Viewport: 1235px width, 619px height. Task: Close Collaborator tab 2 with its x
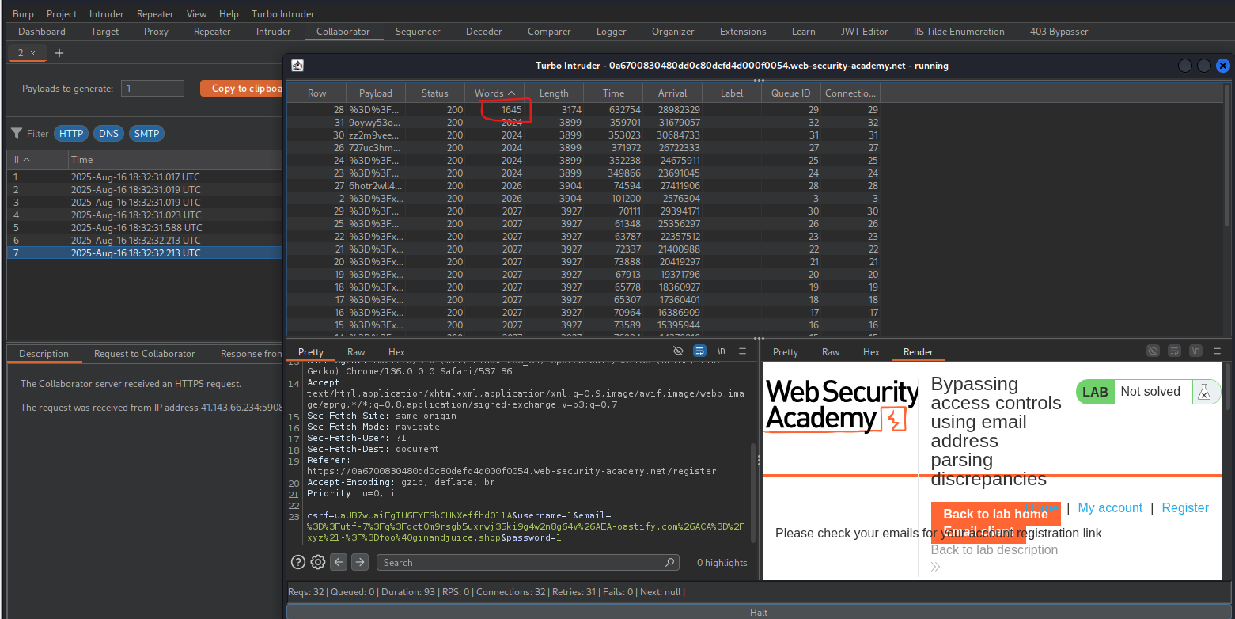[x=32, y=53]
